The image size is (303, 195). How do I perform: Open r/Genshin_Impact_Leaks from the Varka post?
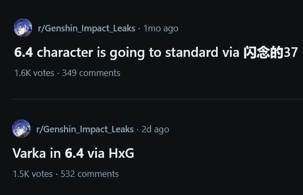[85, 129]
